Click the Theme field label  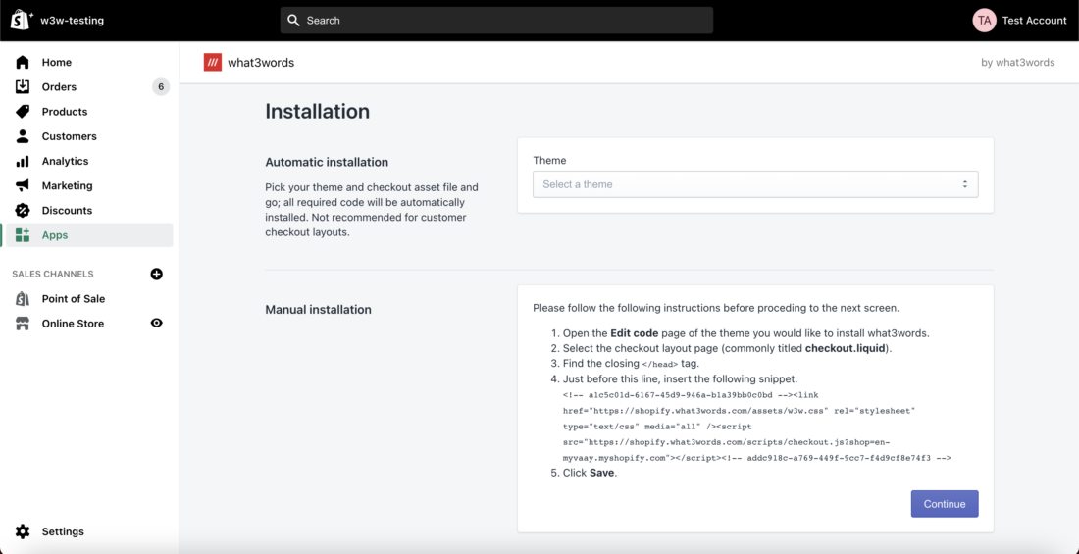click(x=549, y=161)
